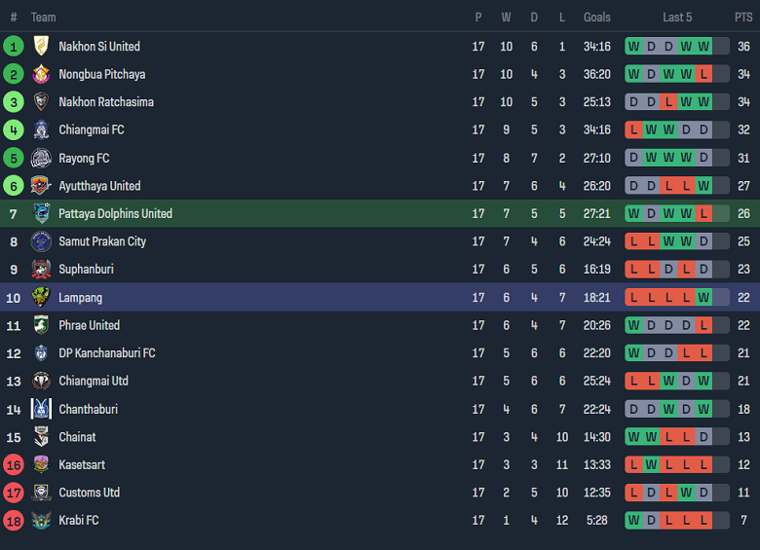This screenshot has height=550, width=760.
Task: Click the Pattaya Dolphins United dolphin logo
Action: click(41, 213)
